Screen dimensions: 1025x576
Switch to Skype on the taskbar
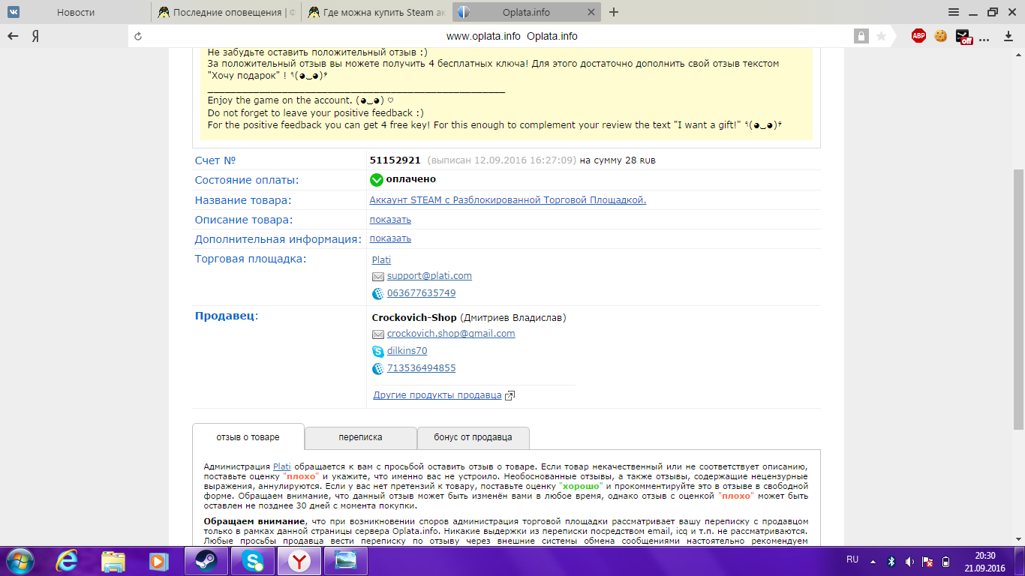[253, 560]
